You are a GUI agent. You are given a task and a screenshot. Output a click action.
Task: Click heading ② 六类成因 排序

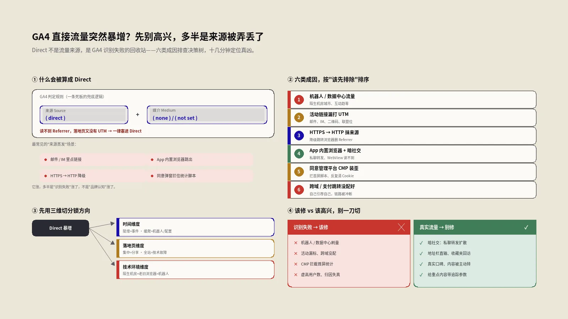click(x=328, y=79)
